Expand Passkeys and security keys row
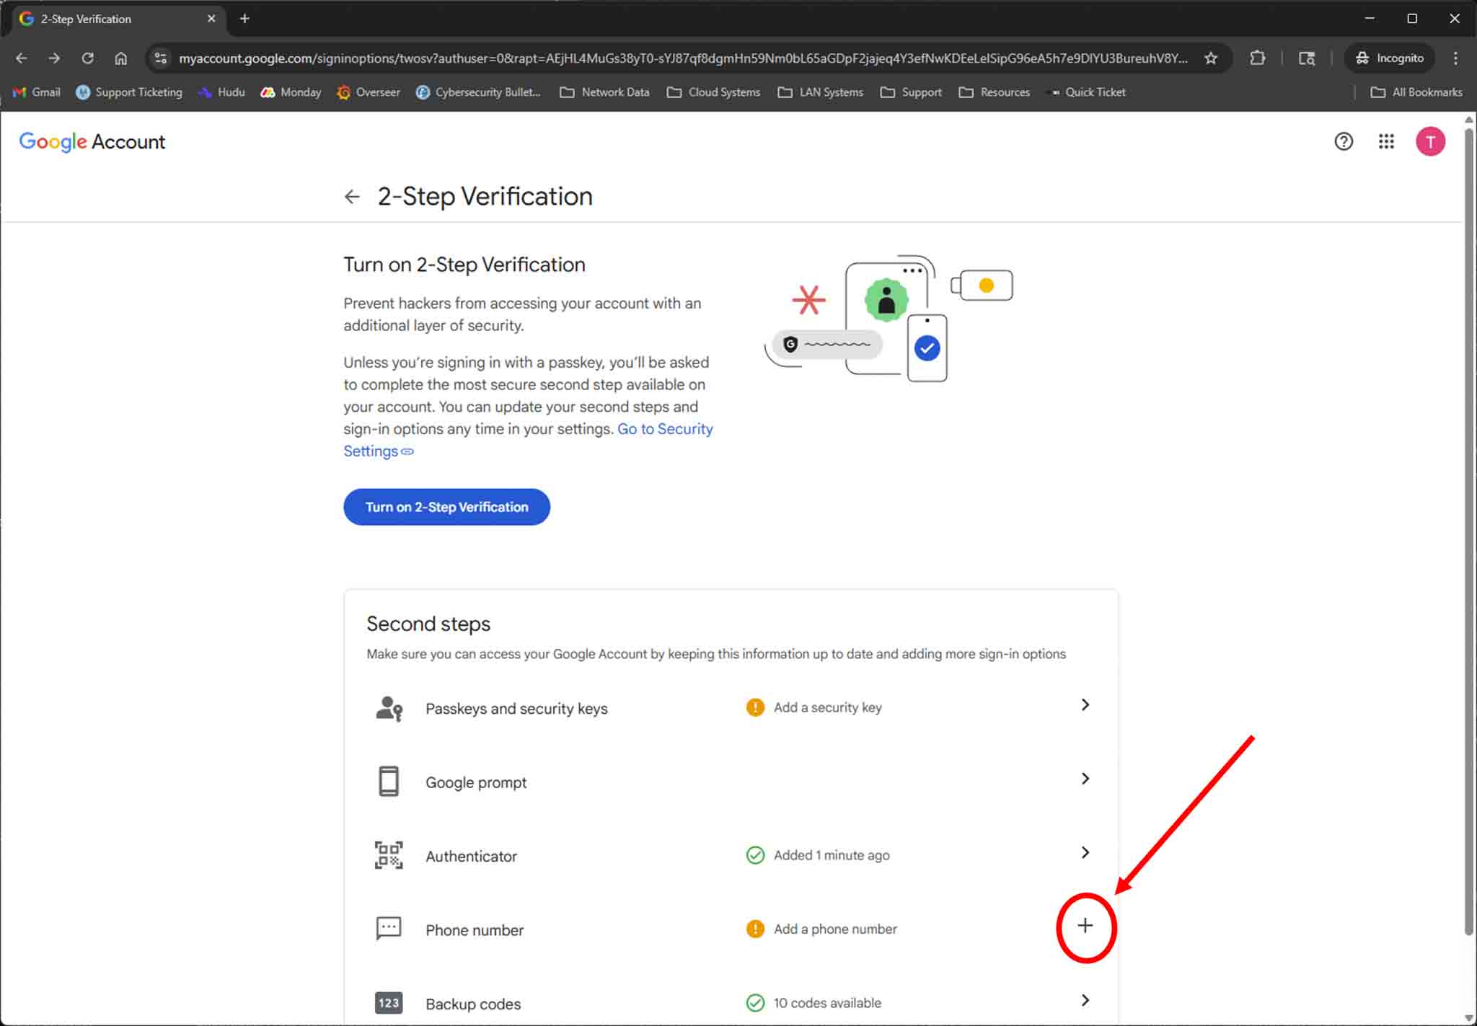 1085,705
